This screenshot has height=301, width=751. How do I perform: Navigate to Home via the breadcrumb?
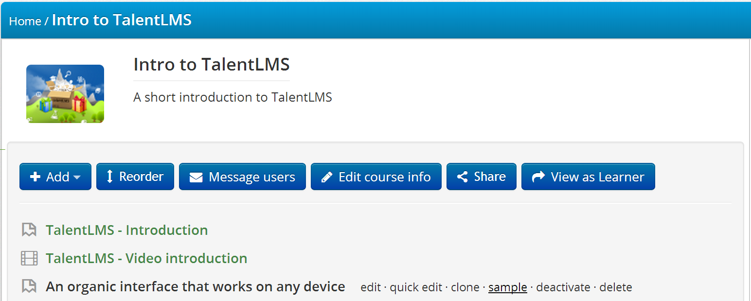click(25, 21)
